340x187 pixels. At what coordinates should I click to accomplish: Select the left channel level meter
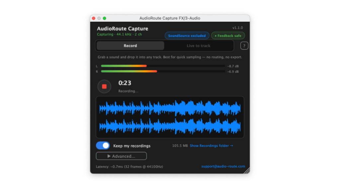(x=163, y=66)
